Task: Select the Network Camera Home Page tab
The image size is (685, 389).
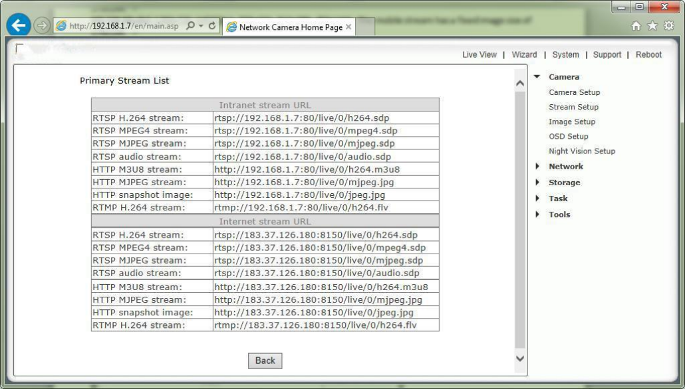Action: [x=289, y=27]
